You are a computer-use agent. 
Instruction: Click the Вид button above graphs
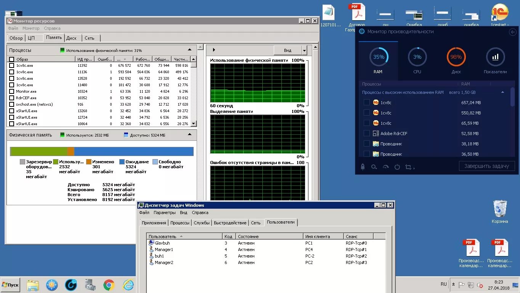coord(288,50)
